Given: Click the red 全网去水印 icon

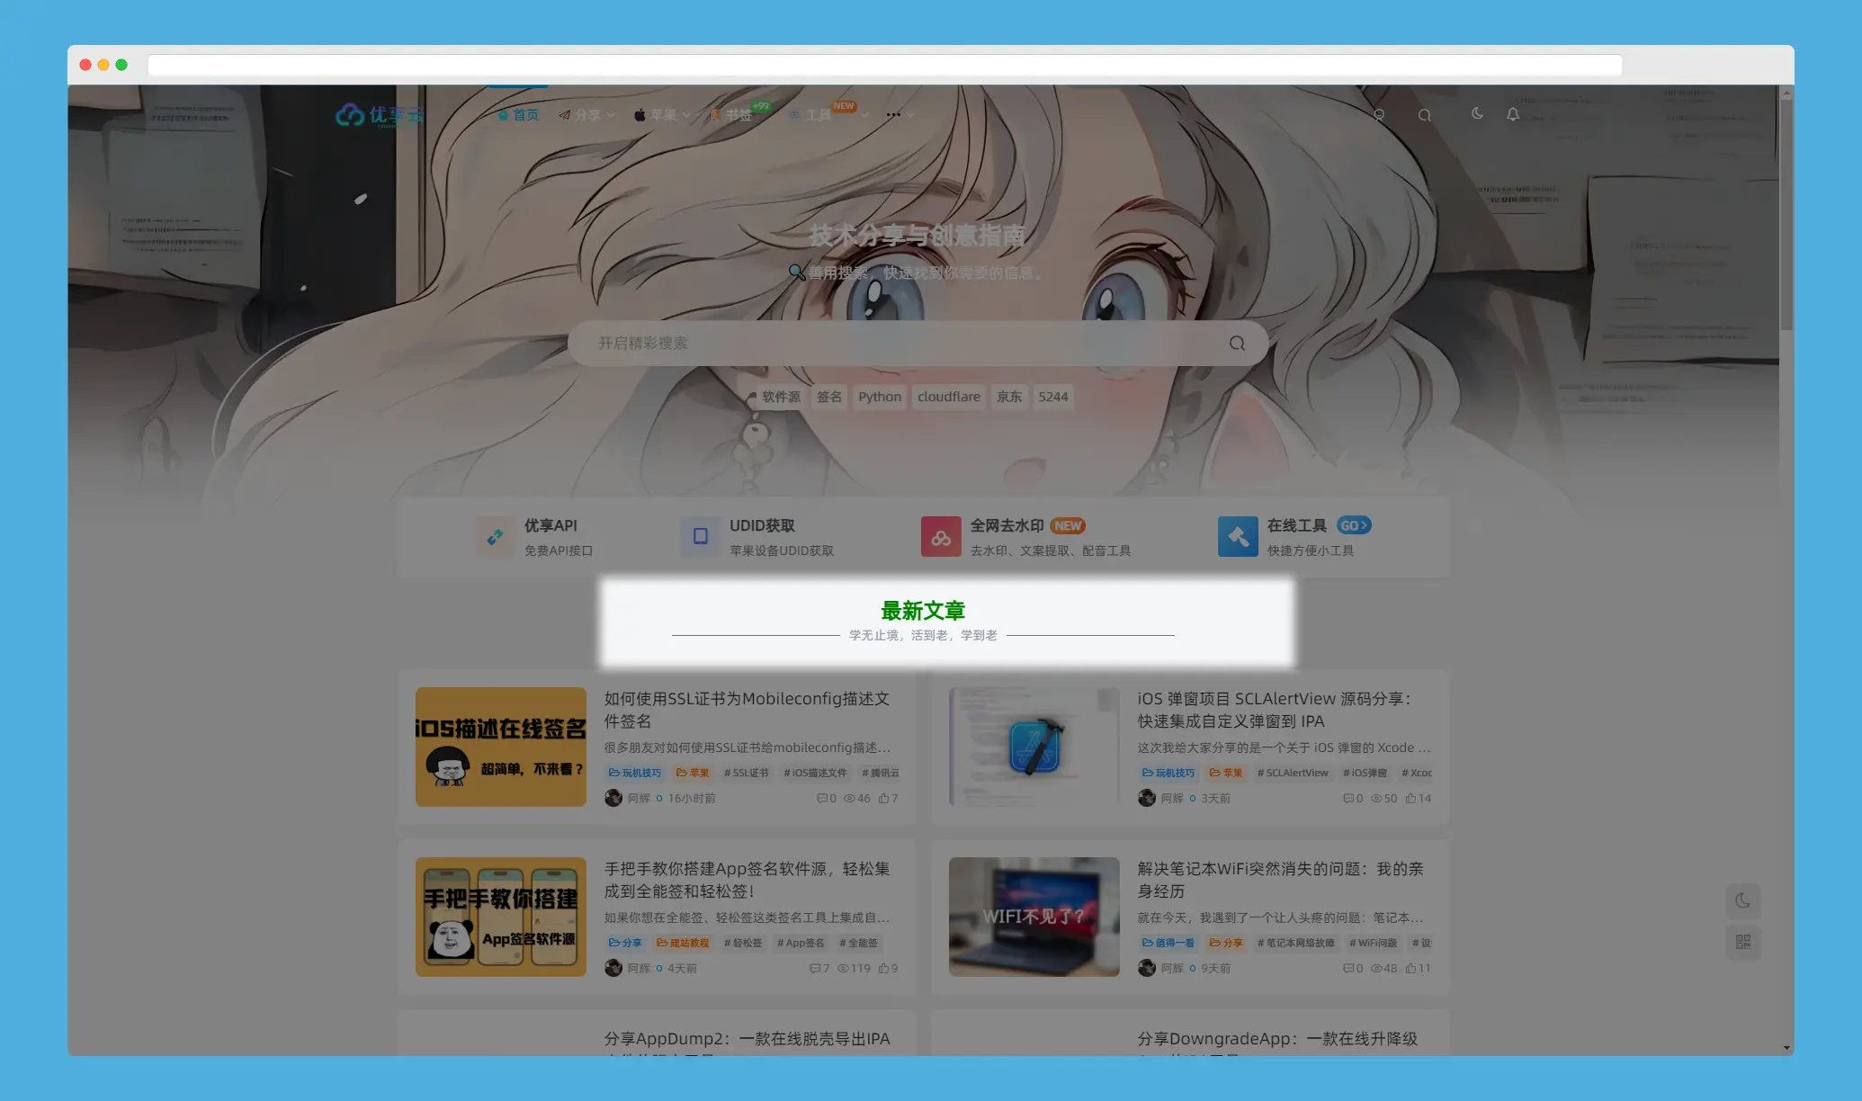Looking at the screenshot, I should point(941,537).
